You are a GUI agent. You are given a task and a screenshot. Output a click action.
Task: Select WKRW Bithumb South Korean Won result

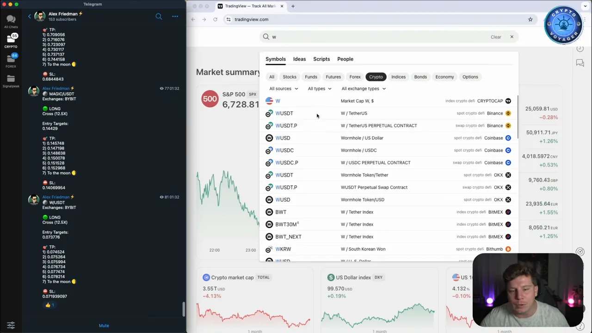[x=388, y=249]
